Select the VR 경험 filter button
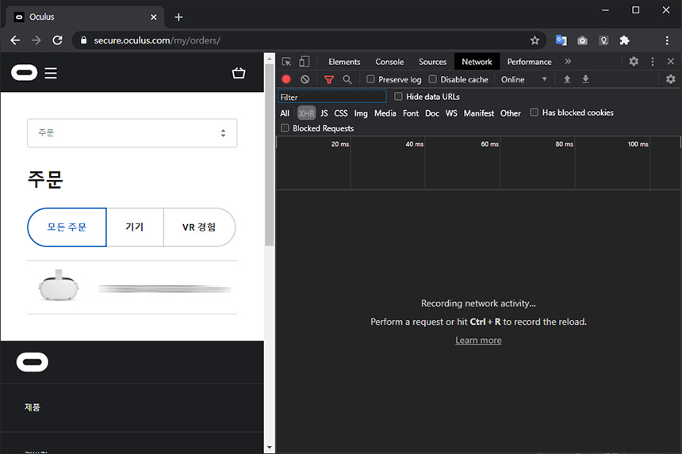This screenshot has width=682, height=454. click(x=199, y=227)
